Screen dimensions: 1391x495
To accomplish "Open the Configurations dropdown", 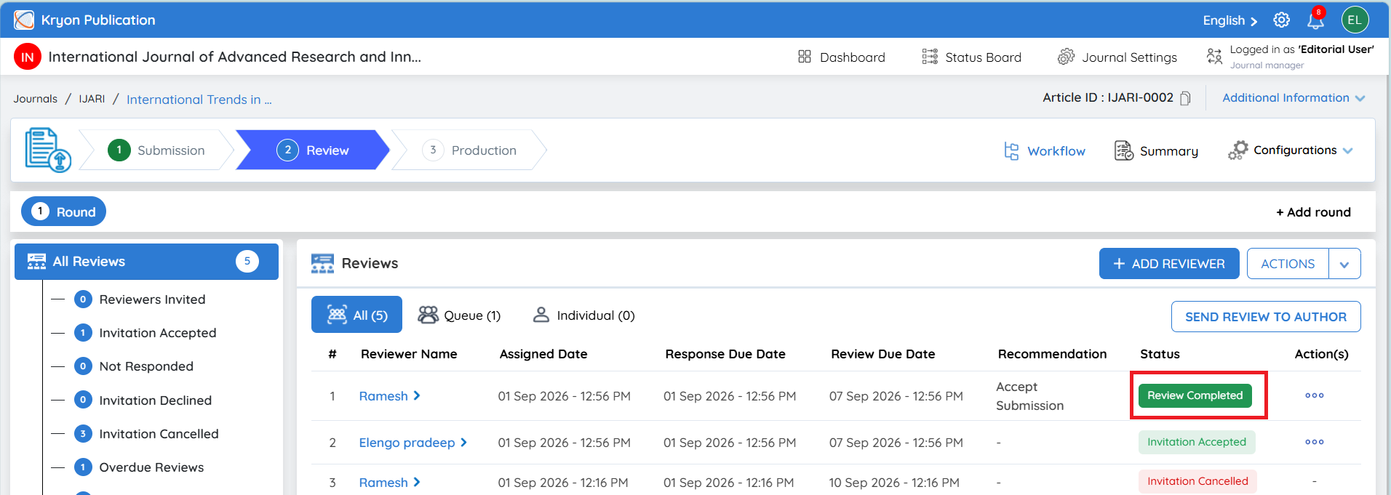I will pyautogui.click(x=1291, y=150).
